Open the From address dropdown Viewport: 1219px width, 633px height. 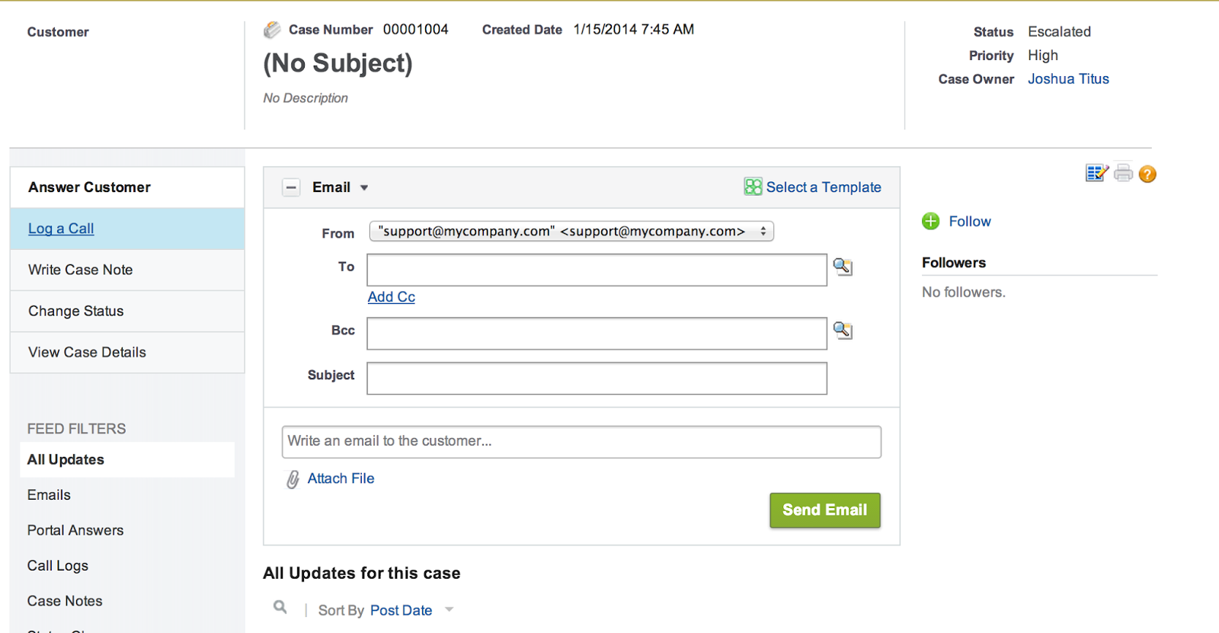pos(571,232)
